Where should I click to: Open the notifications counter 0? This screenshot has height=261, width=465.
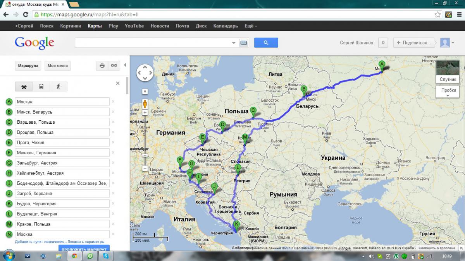click(x=383, y=43)
